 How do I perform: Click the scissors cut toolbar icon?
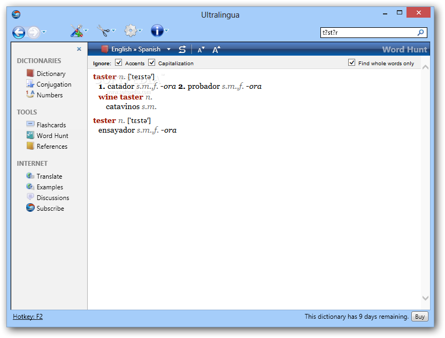(x=104, y=30)
